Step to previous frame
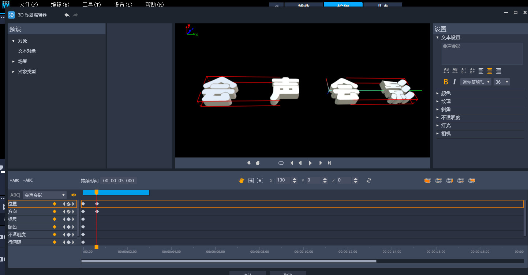528x275 pixels. coord(300,163)
